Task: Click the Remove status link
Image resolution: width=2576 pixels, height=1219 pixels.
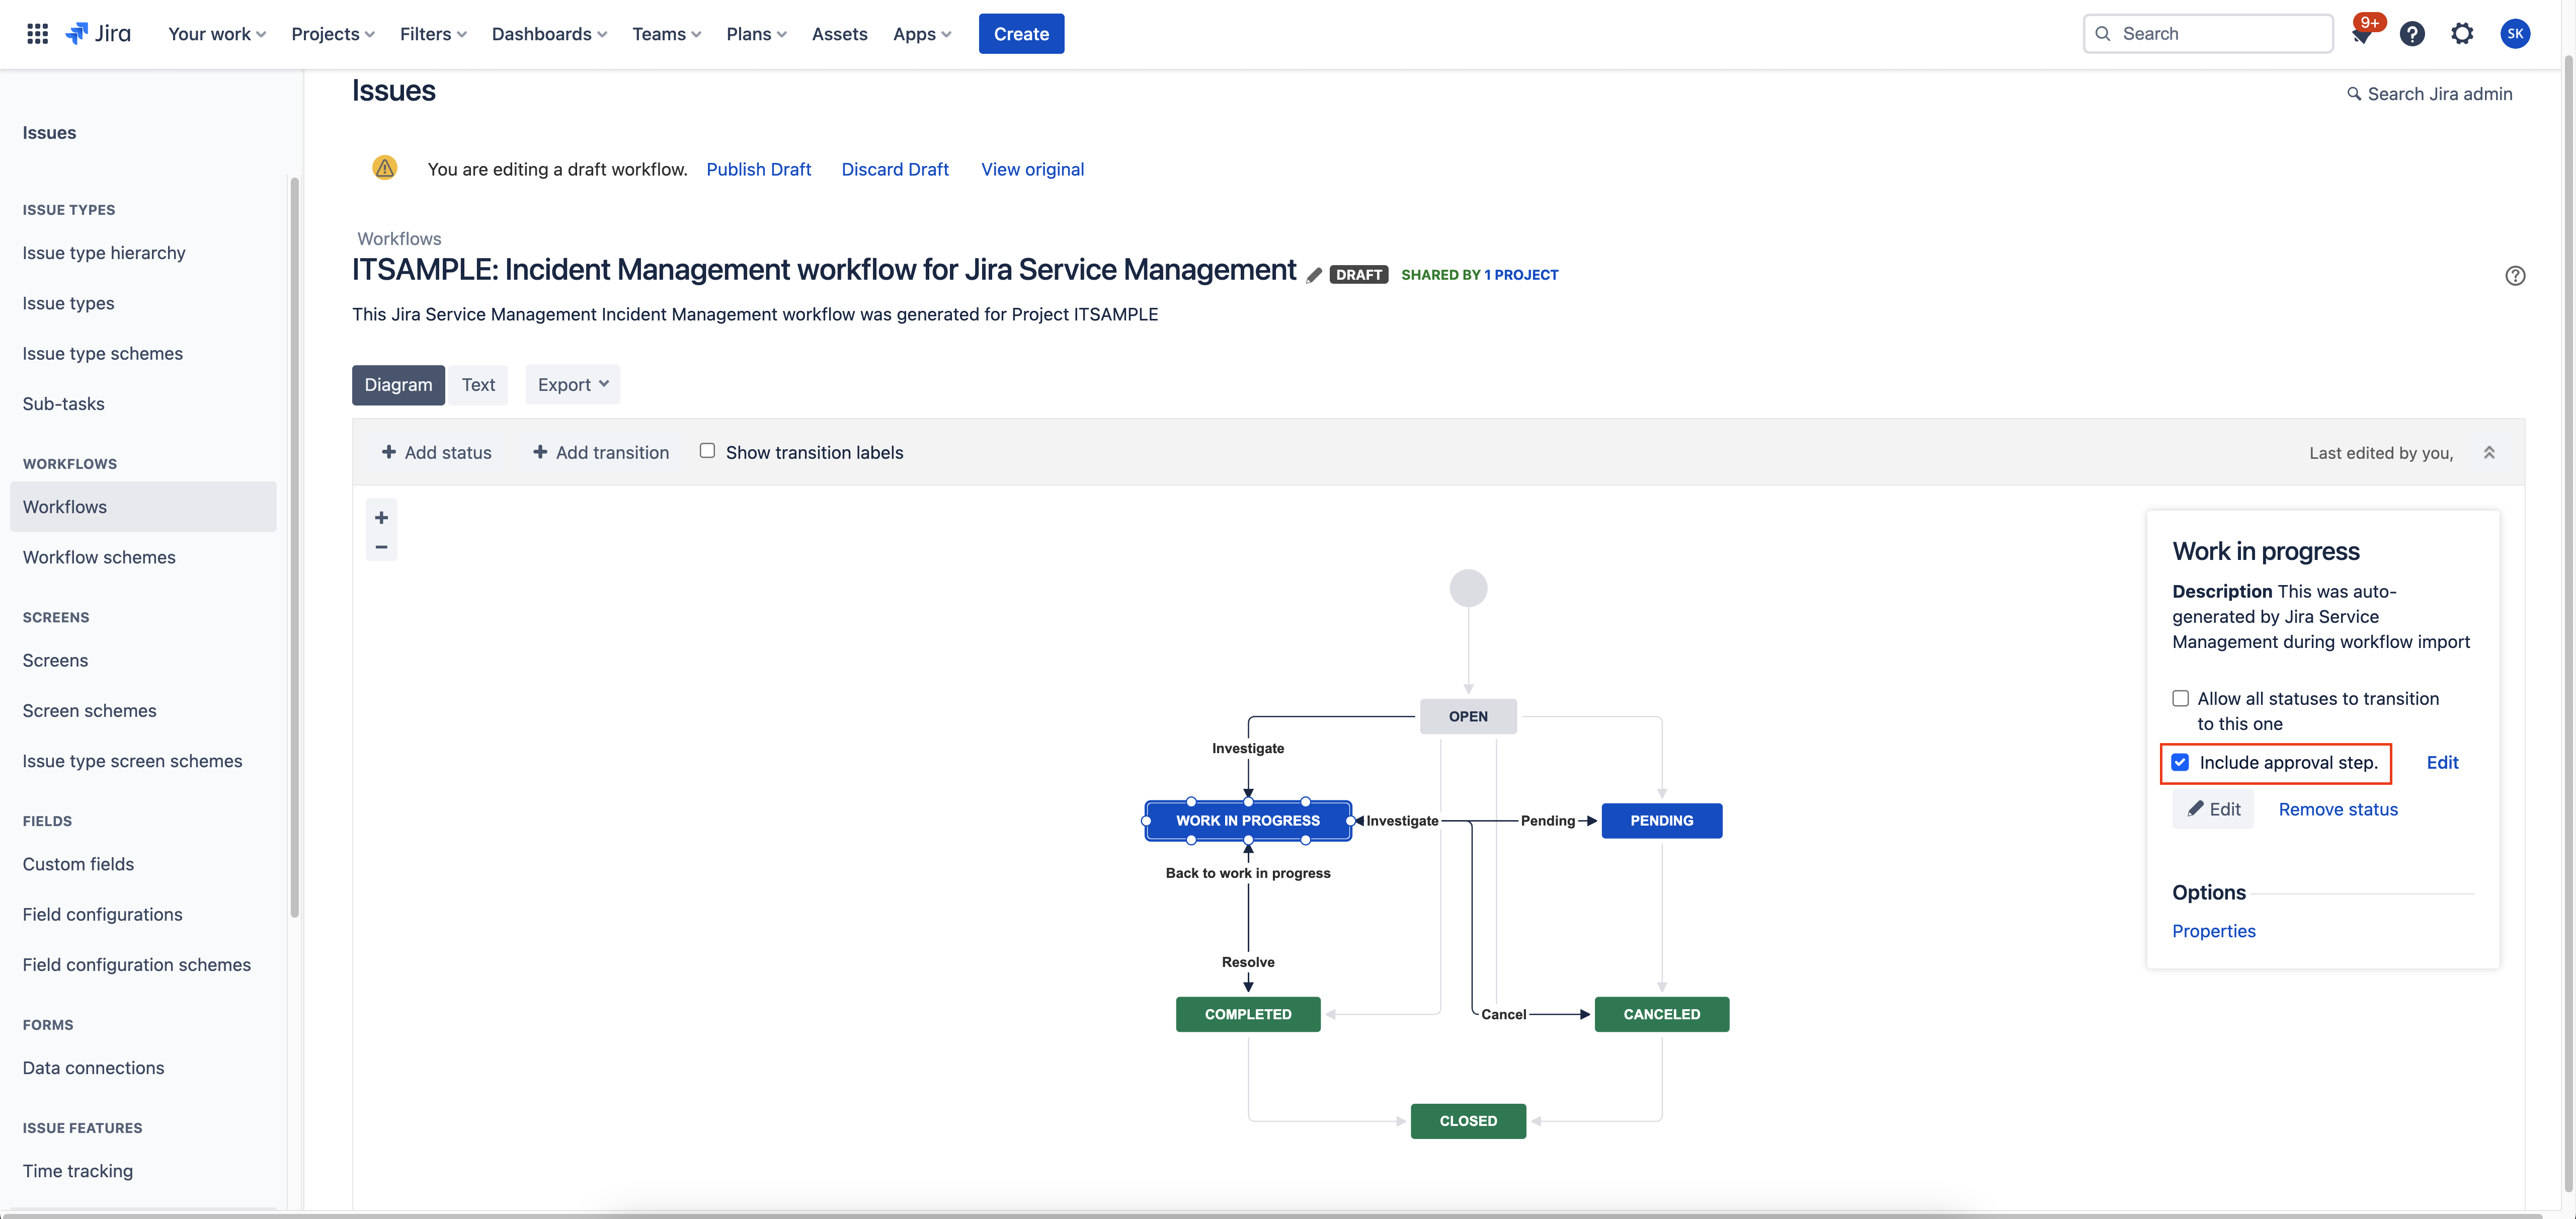Action: point(2337,809)
